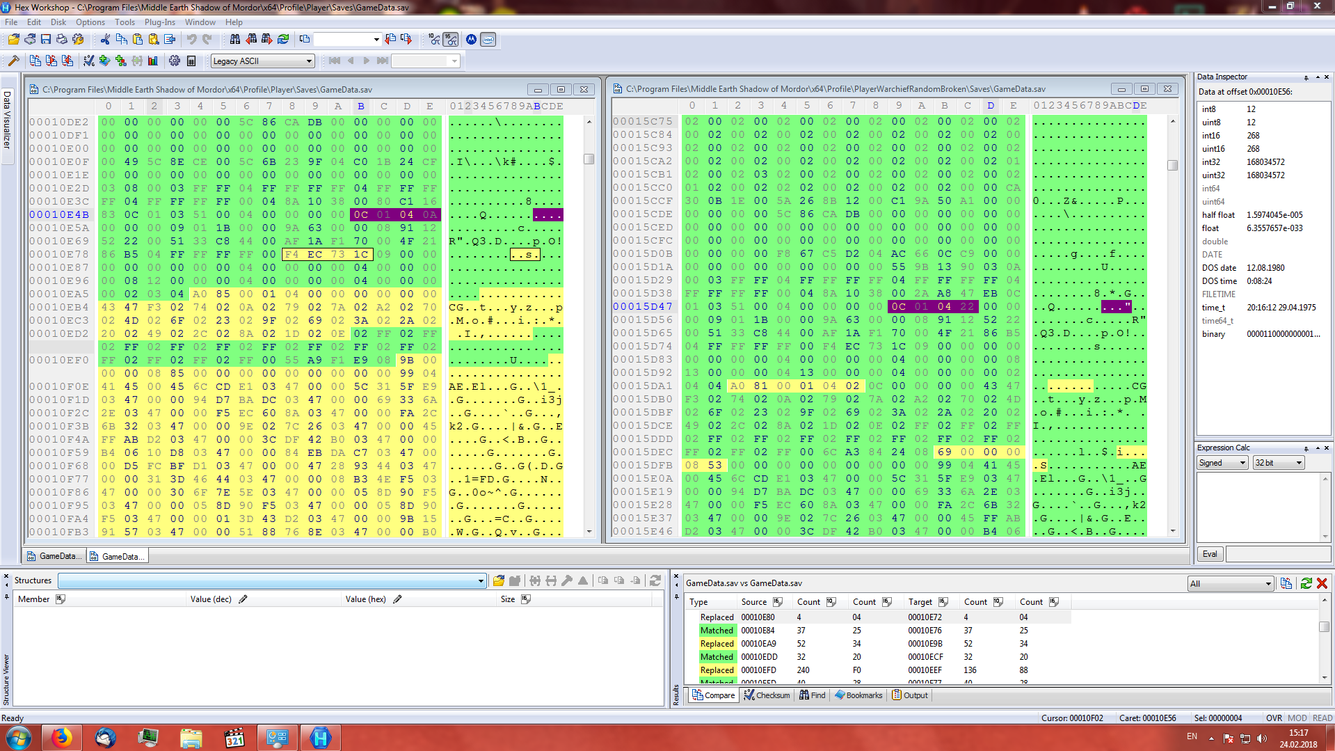Open the Base Converter calculator icon

tap(191, 61)
